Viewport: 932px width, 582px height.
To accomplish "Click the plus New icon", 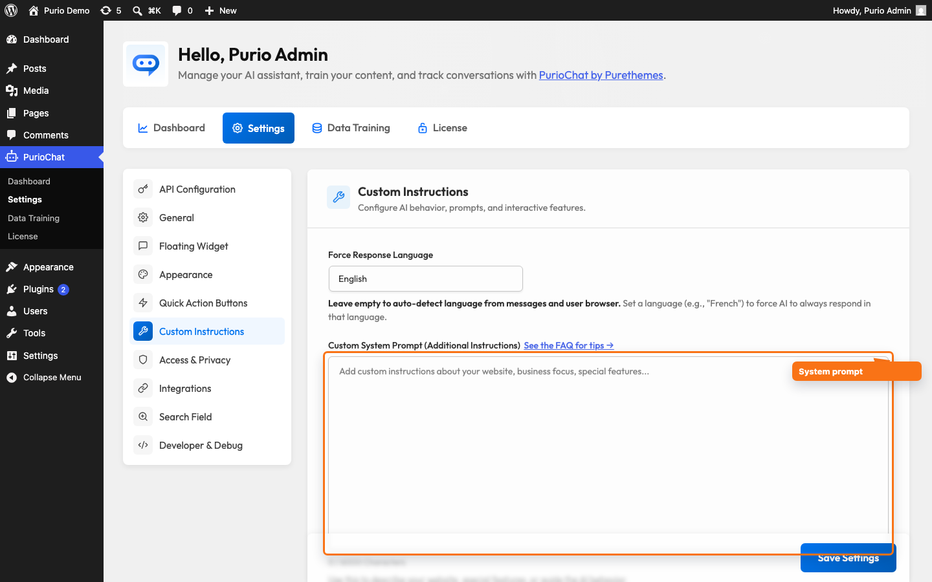I will 209,10.
